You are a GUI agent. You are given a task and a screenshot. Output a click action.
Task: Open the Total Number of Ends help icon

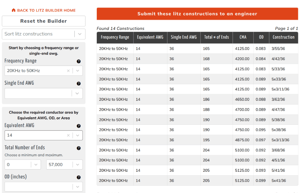pos(79,148)
